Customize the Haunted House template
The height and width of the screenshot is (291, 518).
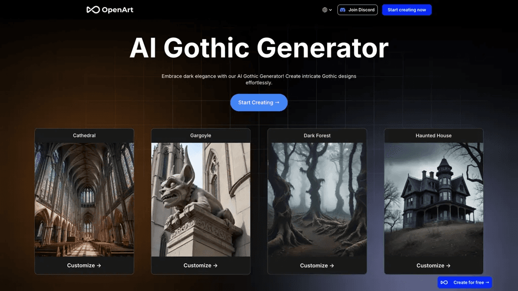click(434, 266)
